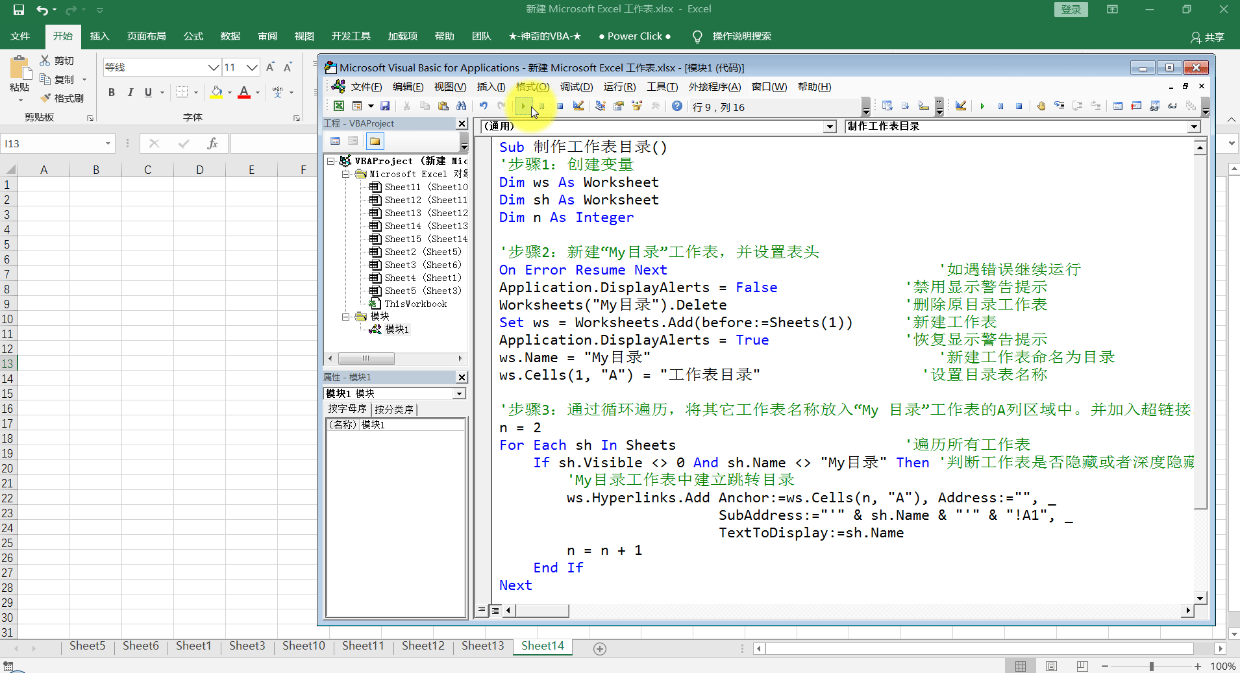Open the Name Box dropdown arrow
The image size is (1240, 673).
108,143
